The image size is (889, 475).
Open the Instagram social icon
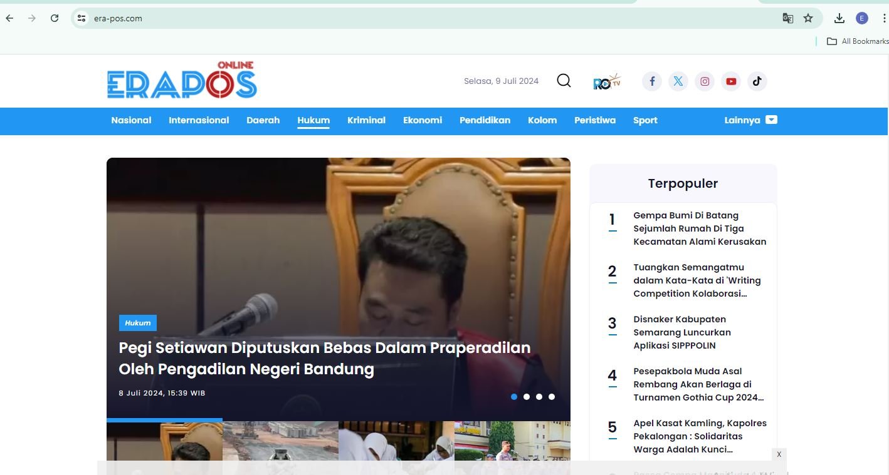pyautogui.click(x=705, y=81)
